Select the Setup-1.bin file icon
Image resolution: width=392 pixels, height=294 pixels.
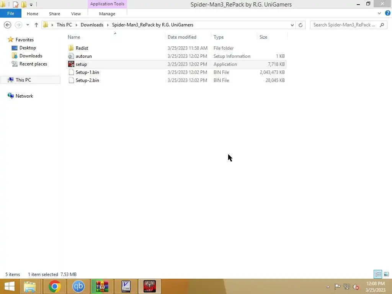click(x=71, y=72)
